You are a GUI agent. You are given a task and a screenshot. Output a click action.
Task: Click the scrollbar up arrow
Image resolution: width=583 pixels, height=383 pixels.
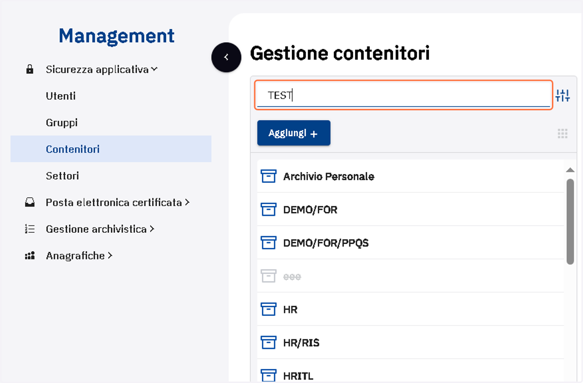(x=570, y=170)
